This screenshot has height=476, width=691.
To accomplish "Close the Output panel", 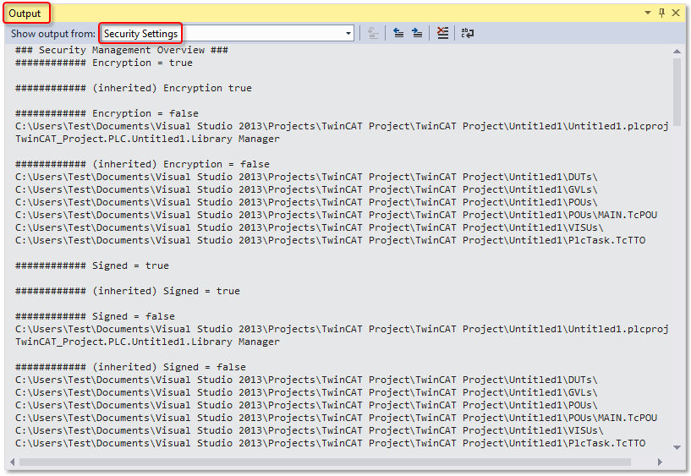I will (676, 13).
